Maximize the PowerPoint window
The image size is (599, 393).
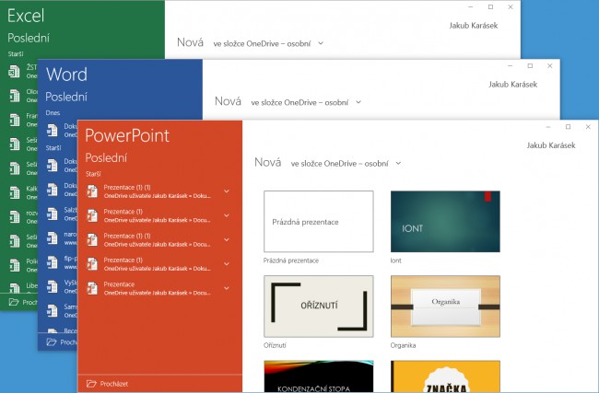pos(568,127)
